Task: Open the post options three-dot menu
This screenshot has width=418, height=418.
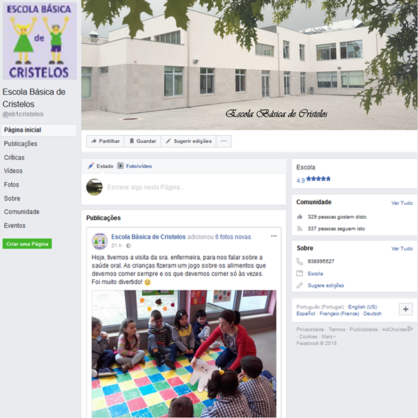Action: point(274,236)
